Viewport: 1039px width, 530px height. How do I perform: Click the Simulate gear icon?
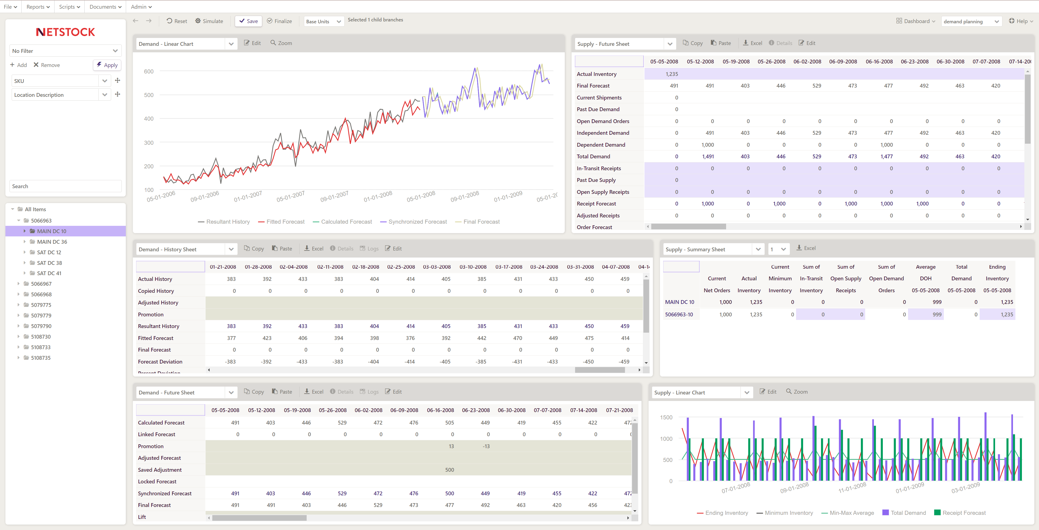(198, 21)
